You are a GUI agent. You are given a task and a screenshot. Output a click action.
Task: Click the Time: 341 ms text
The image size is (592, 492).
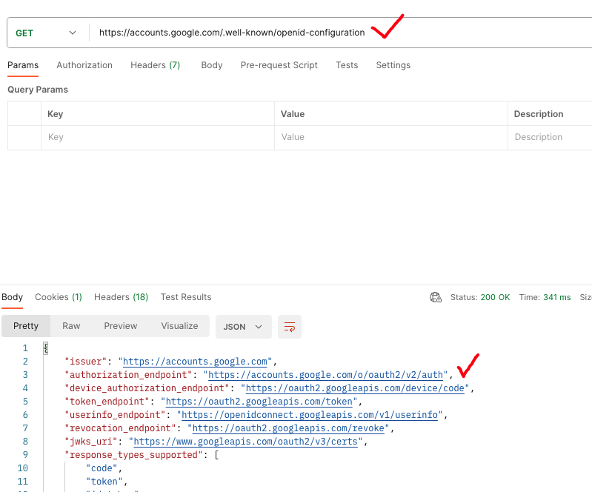pyautogui.click(x=545, y=297)
